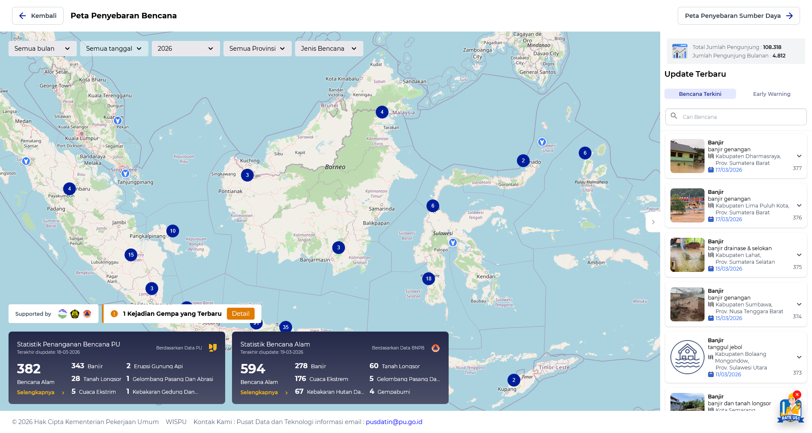
Task: Open the Dharmasraya flood photo thumbnail
Action: [687, 156]
